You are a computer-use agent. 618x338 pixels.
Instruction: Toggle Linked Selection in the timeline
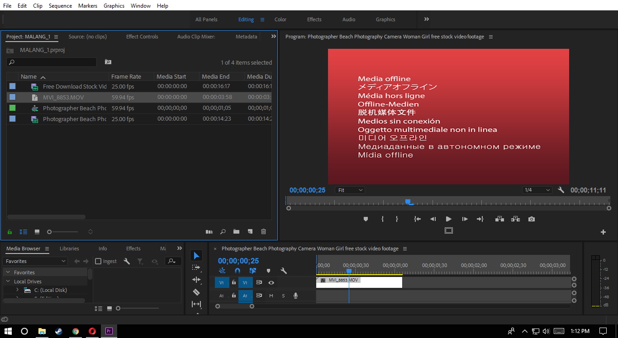[253, 271]
